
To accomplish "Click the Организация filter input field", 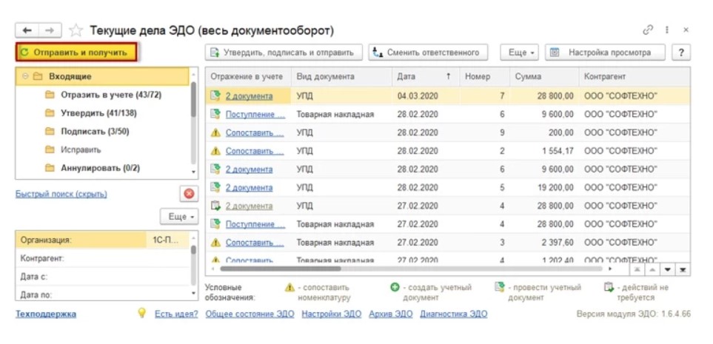I will [167, 240].
